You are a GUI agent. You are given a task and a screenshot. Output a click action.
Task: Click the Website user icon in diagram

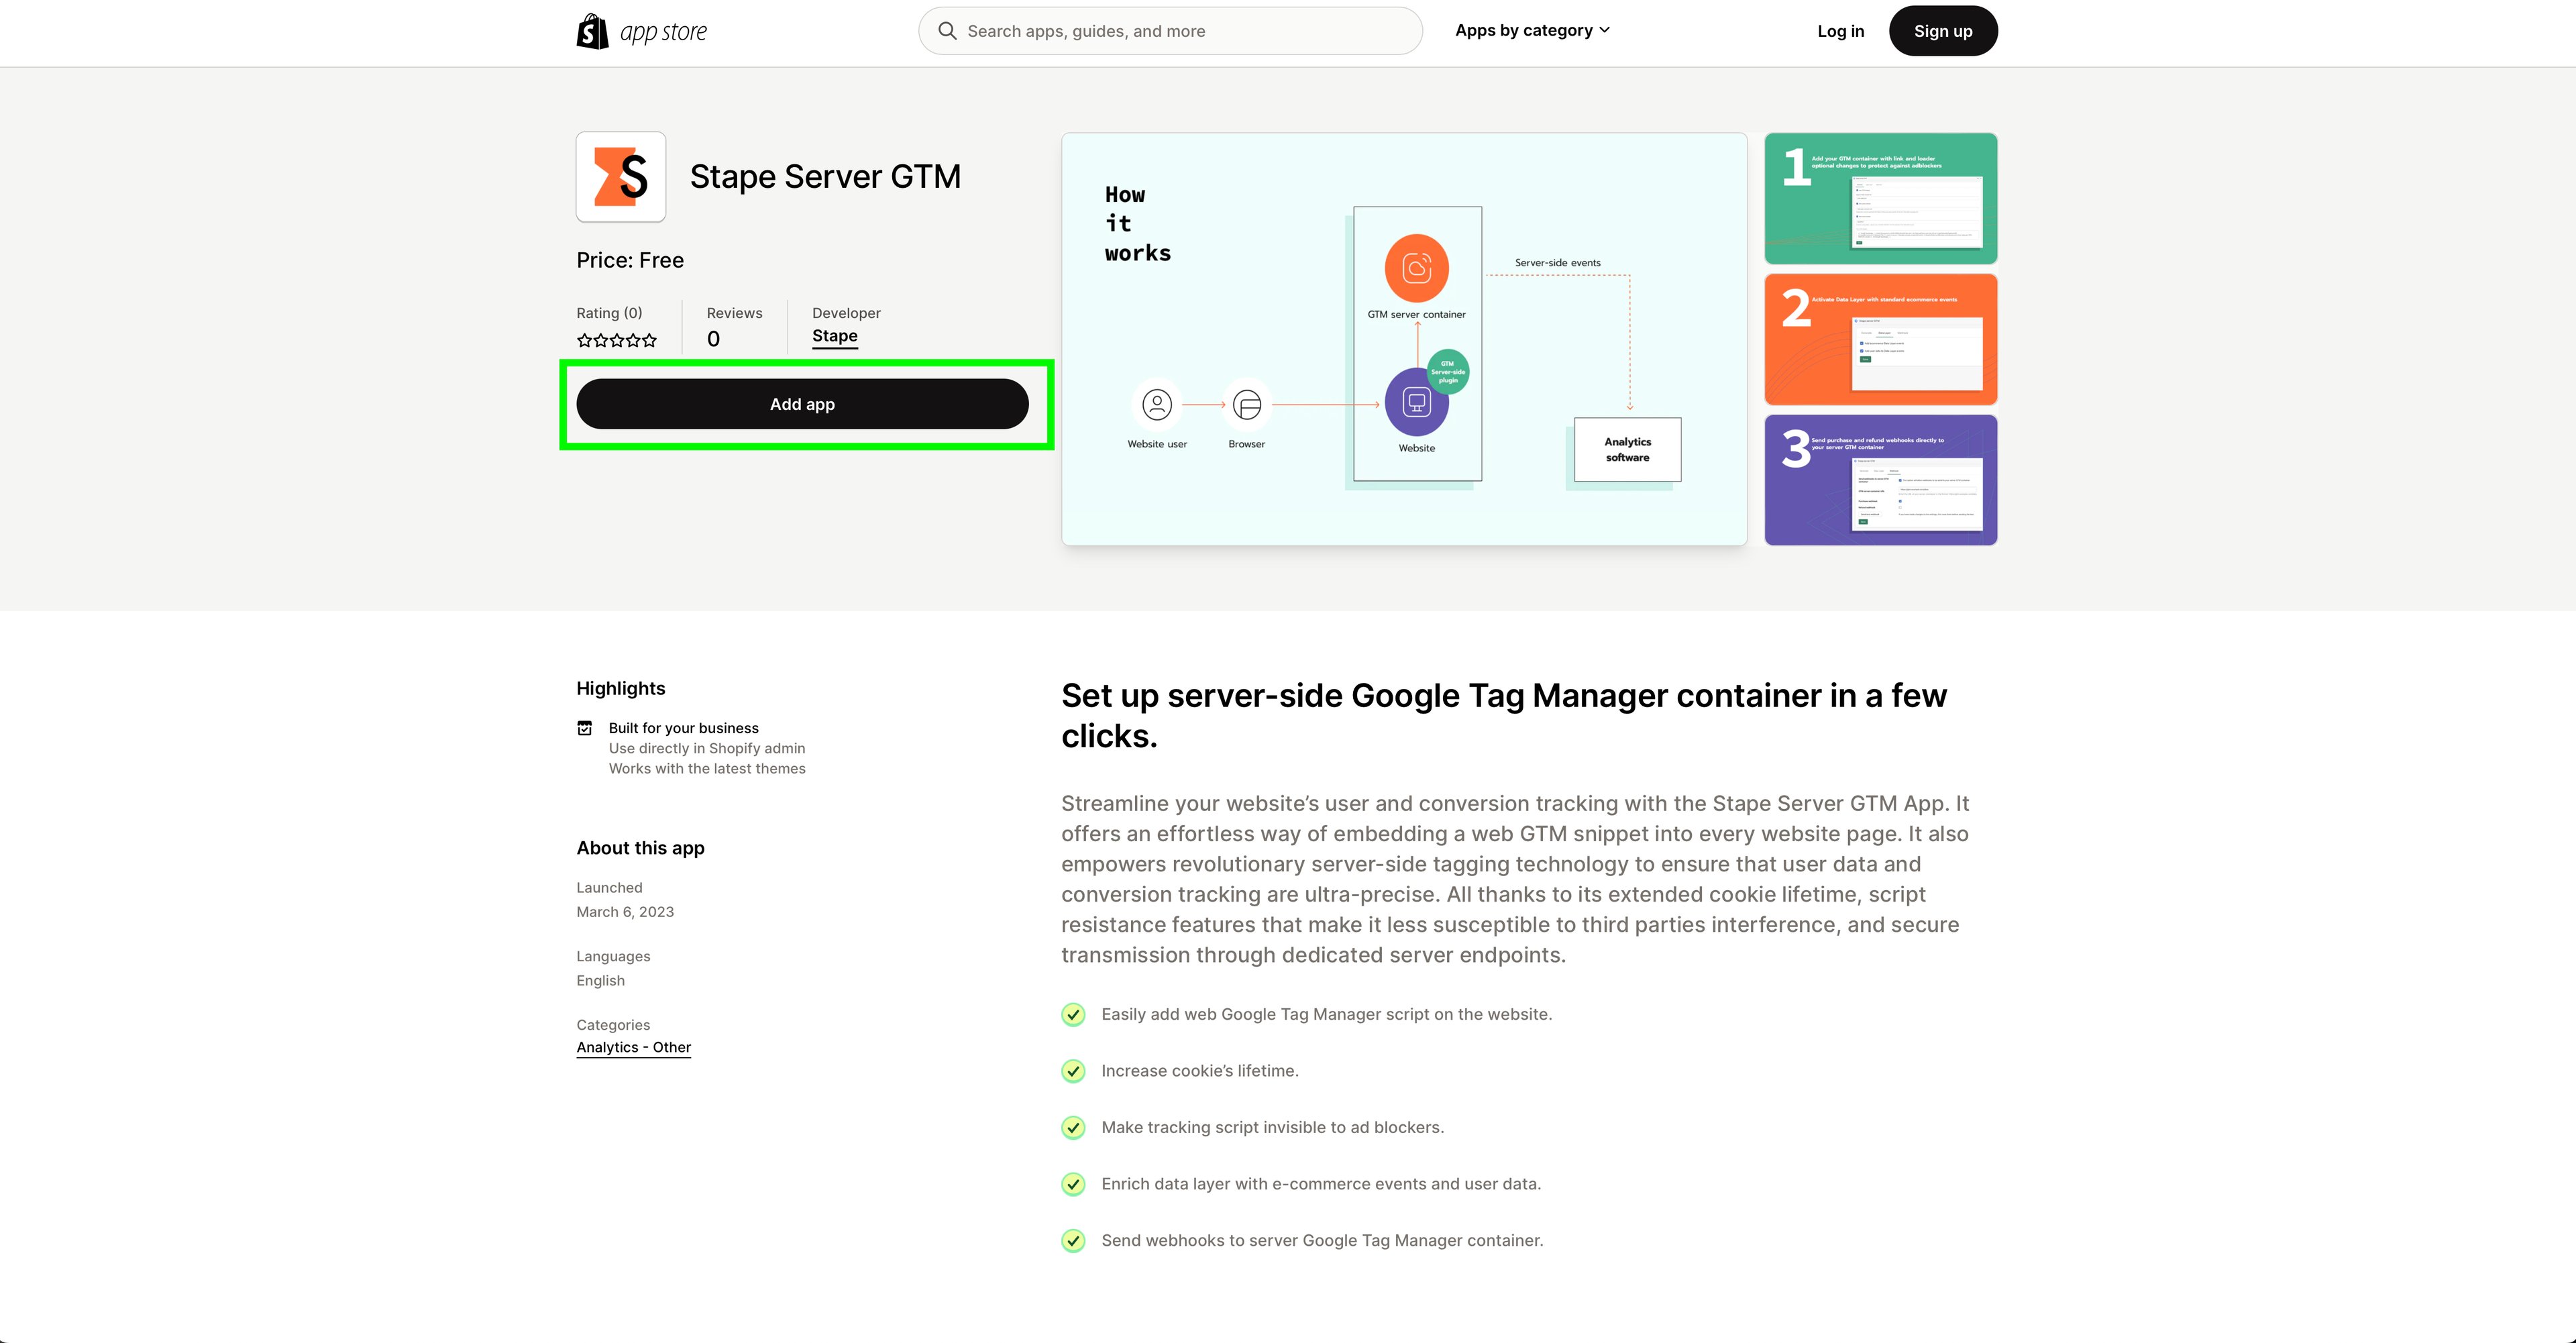[x=1157, y=404]
